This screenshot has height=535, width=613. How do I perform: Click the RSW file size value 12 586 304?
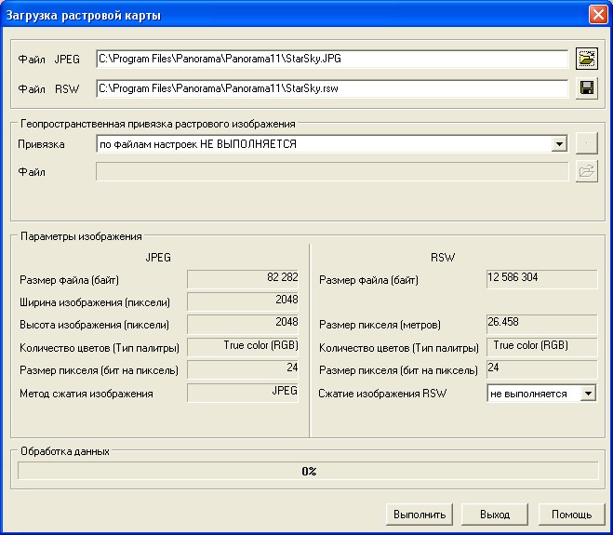pyautogui.click(x=541, y=278)
